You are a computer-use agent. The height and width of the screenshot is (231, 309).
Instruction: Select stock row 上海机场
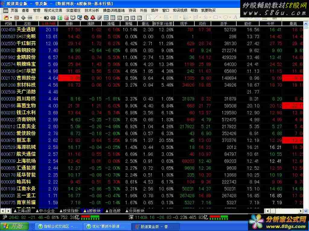click(152, 161)
